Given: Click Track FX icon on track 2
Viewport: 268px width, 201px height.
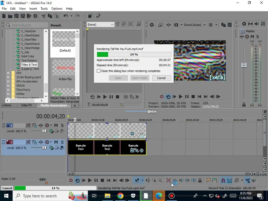Looking at the screenshot, I should pyautogui.click(x=47, y=142).
